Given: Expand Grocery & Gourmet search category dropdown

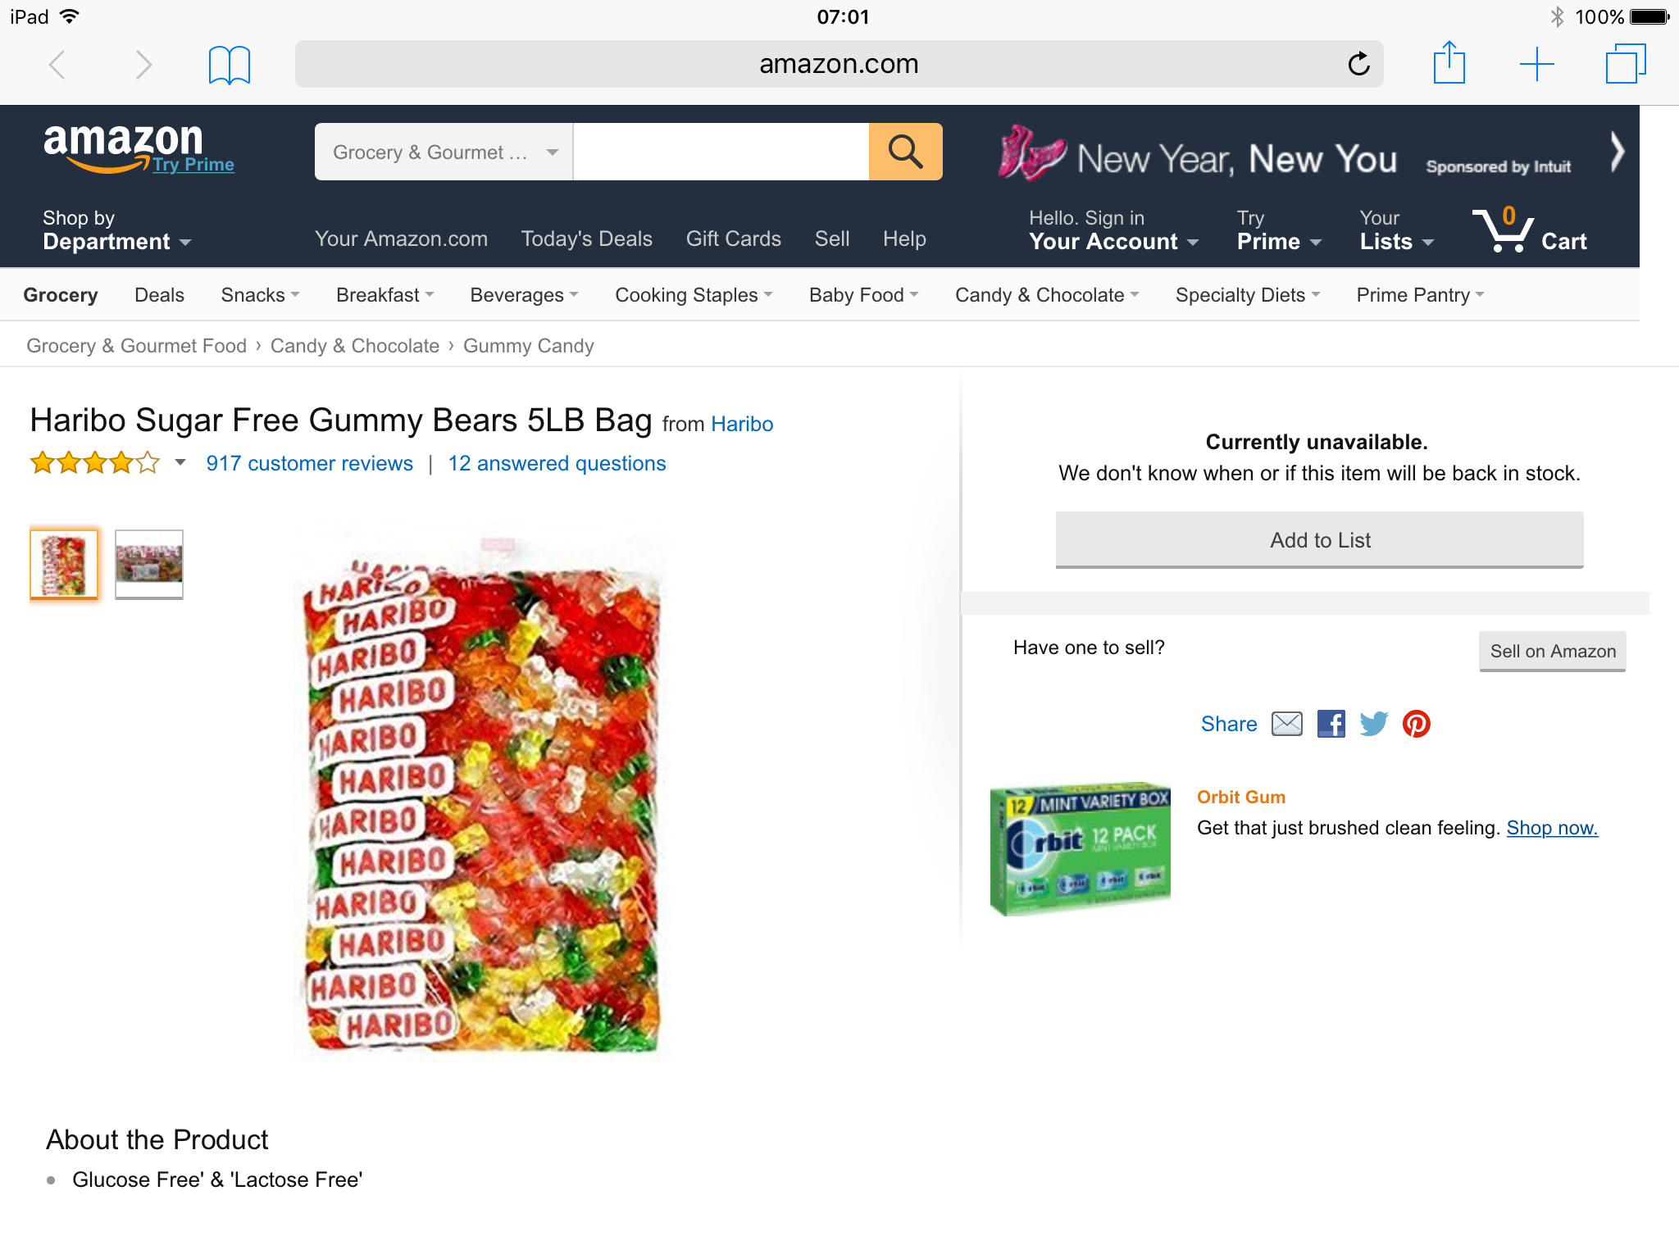Looking at the screenshot, I should (x=444, y=152).
